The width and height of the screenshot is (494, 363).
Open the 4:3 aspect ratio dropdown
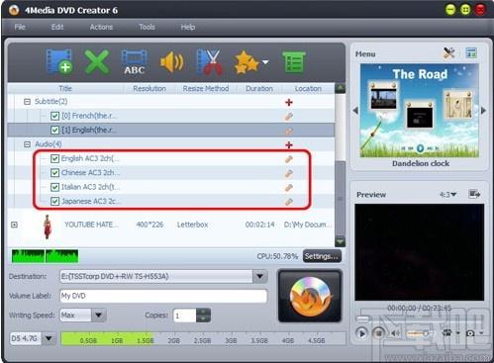point(448,195)
